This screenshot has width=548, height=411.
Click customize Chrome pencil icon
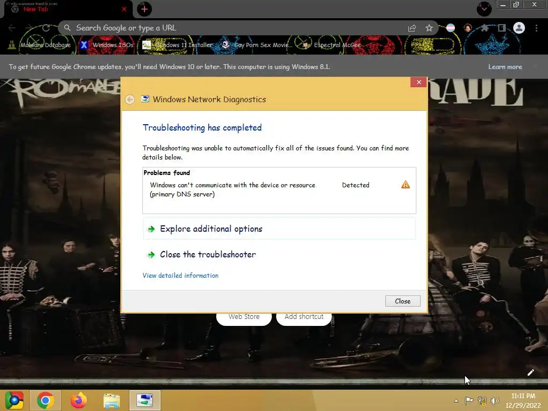pos(530,372)
